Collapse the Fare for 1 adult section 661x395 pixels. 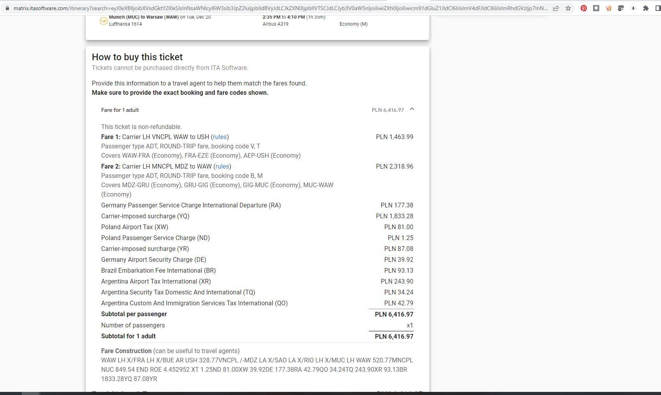tap(412, 110)
